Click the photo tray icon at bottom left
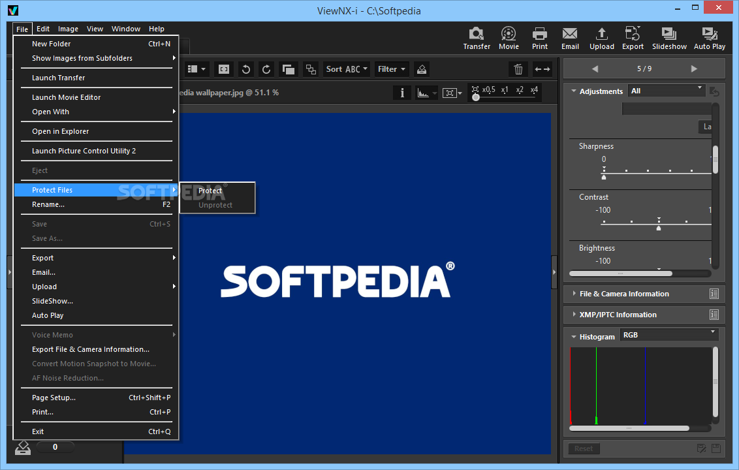The image size is (739, 470). [23, 447]
